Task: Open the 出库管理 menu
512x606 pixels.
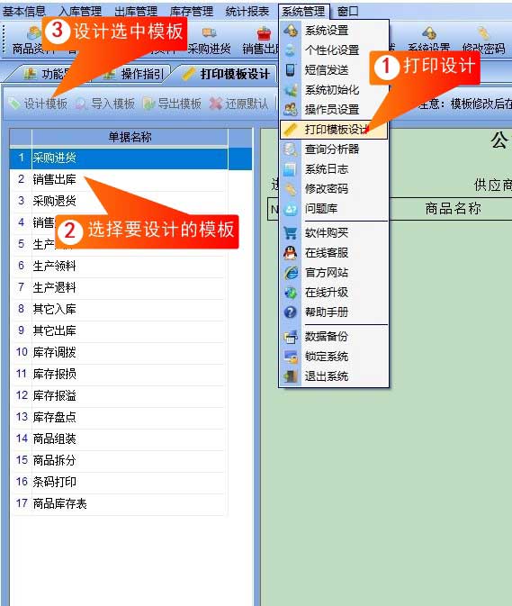Action: coord(136,11)
